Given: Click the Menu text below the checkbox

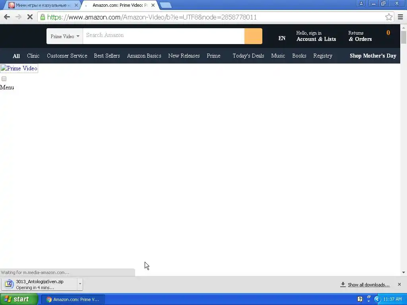Looking at the screenshot, I should (x=7, y=87).
